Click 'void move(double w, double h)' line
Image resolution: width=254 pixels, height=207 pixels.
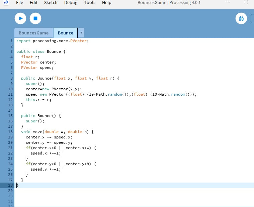[57, 132]
